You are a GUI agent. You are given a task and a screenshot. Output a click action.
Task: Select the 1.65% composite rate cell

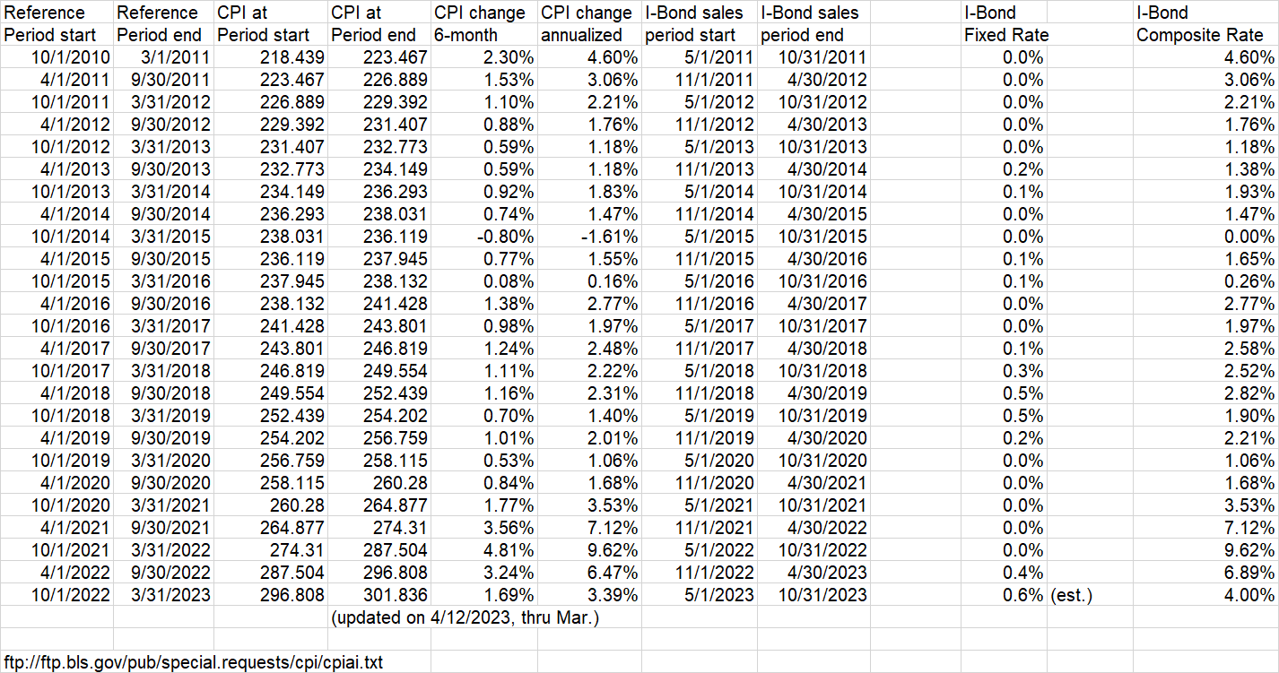click(x=1206, y=259)
